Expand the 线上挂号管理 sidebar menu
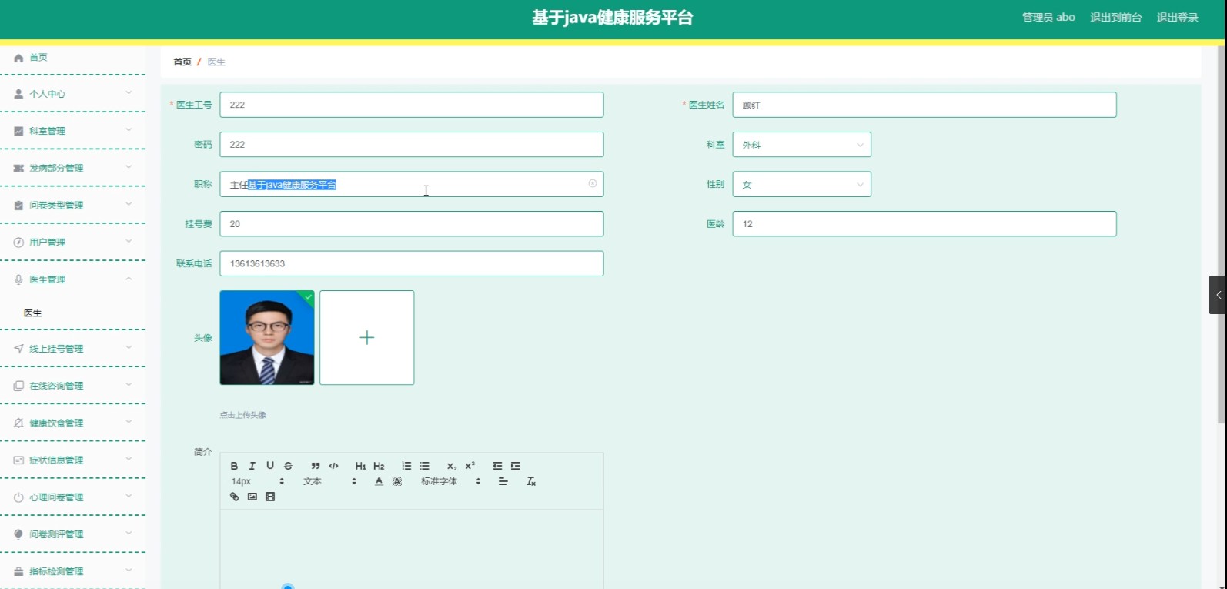The width and height of the screenshot is (1227, 589). (x=73, y=349)
